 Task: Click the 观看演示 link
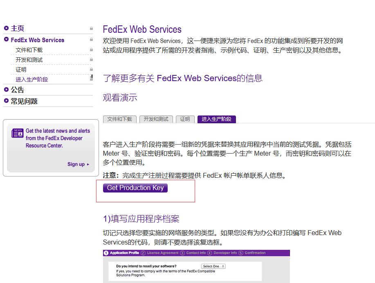120,98
